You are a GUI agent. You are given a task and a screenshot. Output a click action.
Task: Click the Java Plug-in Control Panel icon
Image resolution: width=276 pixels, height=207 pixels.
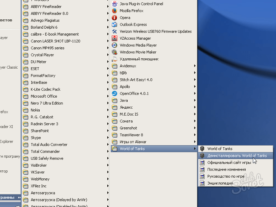115,4
